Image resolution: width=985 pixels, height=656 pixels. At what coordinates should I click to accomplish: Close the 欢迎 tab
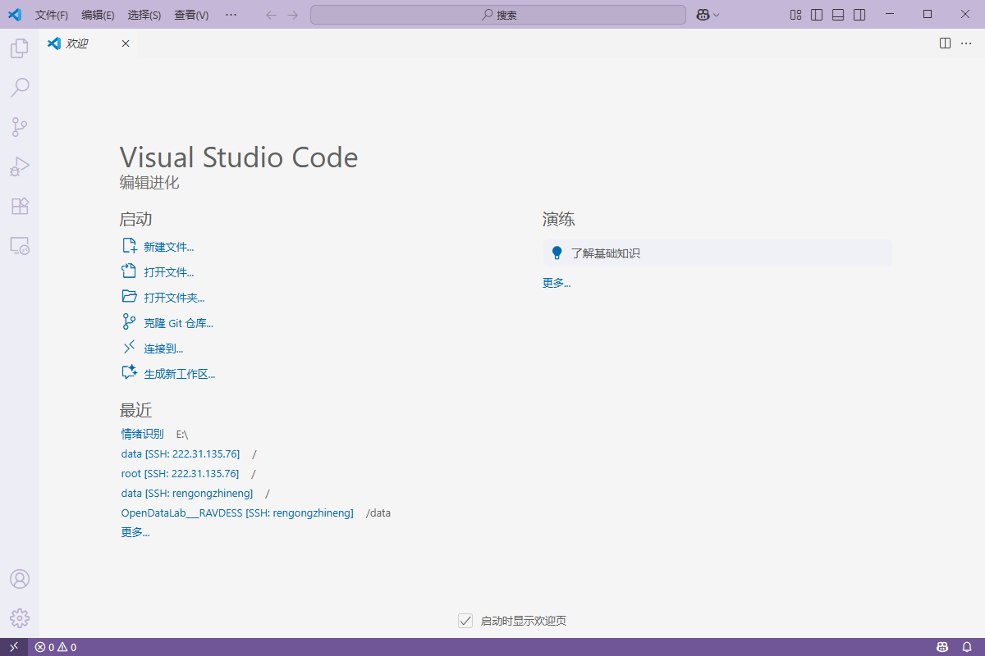click(x=126, y=43)
